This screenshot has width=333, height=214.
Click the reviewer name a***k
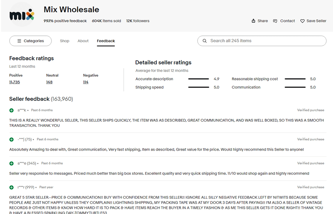click(22, 110)
